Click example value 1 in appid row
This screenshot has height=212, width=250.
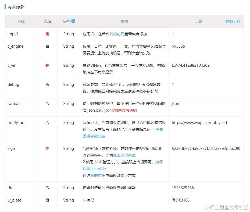(x=173, y=34)
